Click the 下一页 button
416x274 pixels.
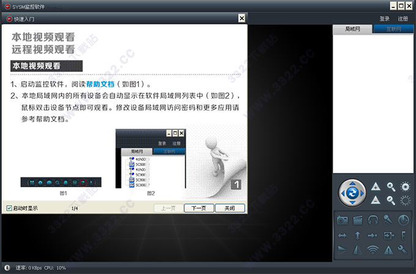[199, 208]
